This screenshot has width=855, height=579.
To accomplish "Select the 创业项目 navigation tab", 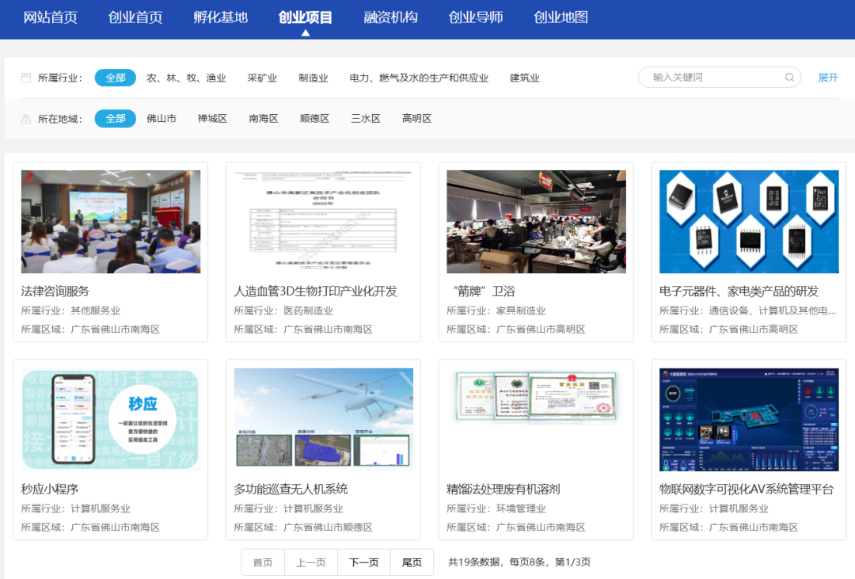I will 306,17.
